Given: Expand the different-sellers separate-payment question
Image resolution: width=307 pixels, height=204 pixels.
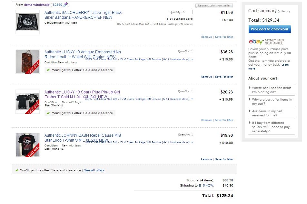Looking at the screenshot, I should coord(271,127).
